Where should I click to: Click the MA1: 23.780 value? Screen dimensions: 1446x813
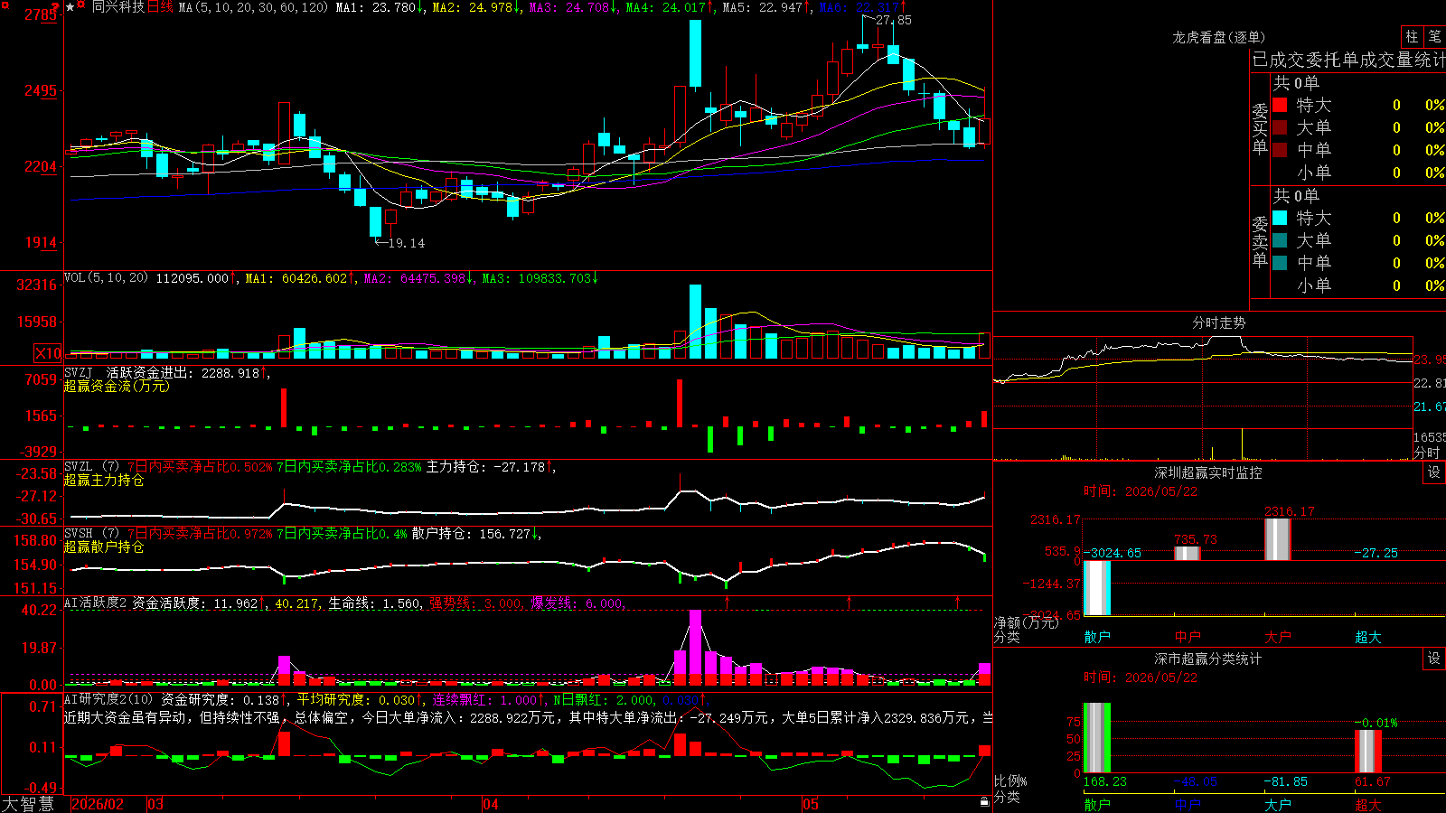380,7
